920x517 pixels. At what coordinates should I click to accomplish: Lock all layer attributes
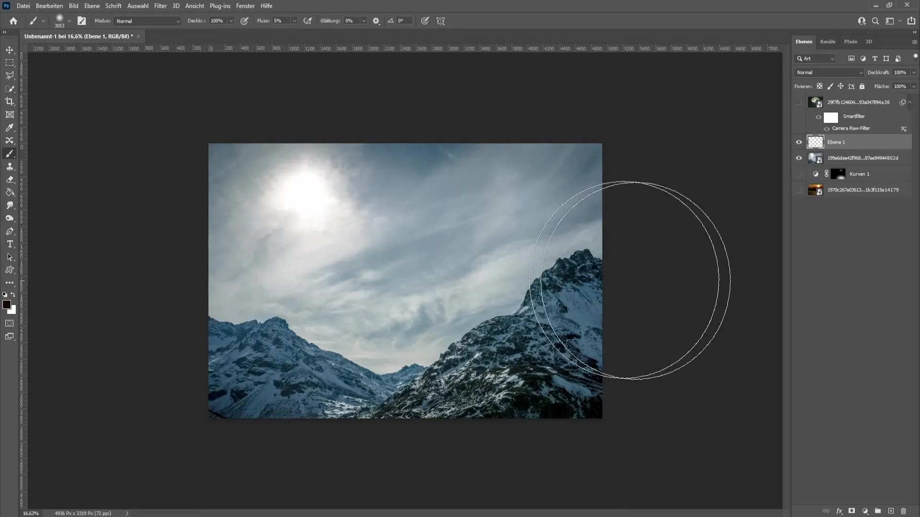coord(862,86)
